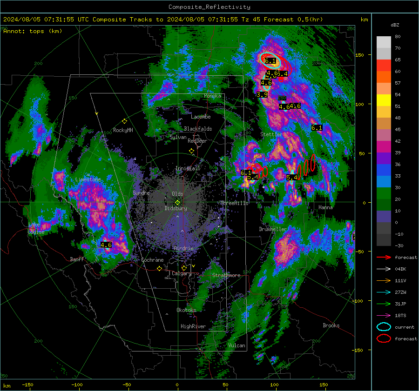Select the light gray 80-70 dBZ swatch
Image resolution: width=419 pixels, height=391 pixels.
click(x=384, y=42)
